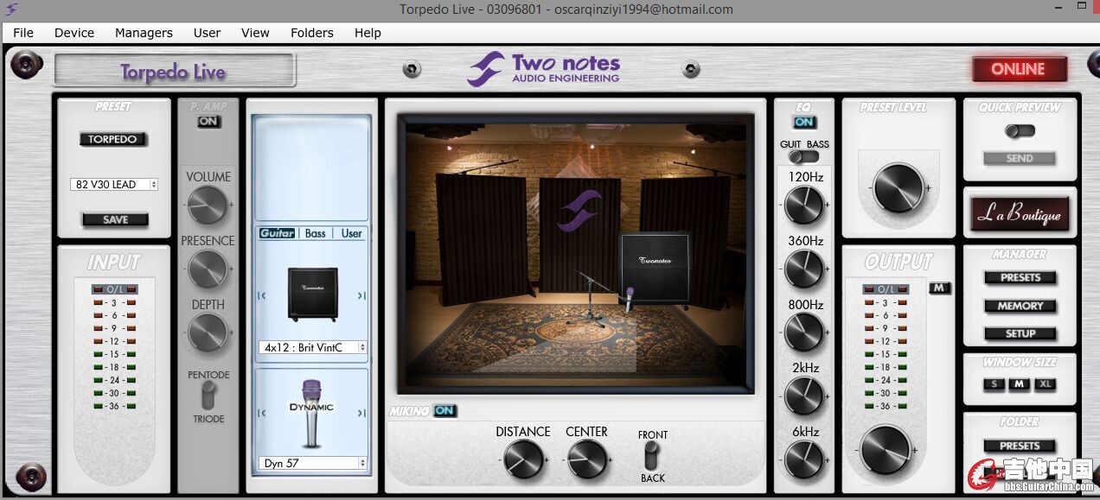1100x500 pixels.
Task: Click the Output level knob
Action: 886,451
